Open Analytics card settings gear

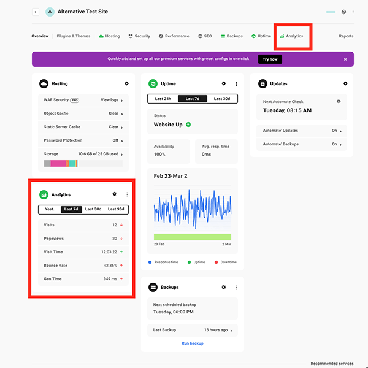114,194
